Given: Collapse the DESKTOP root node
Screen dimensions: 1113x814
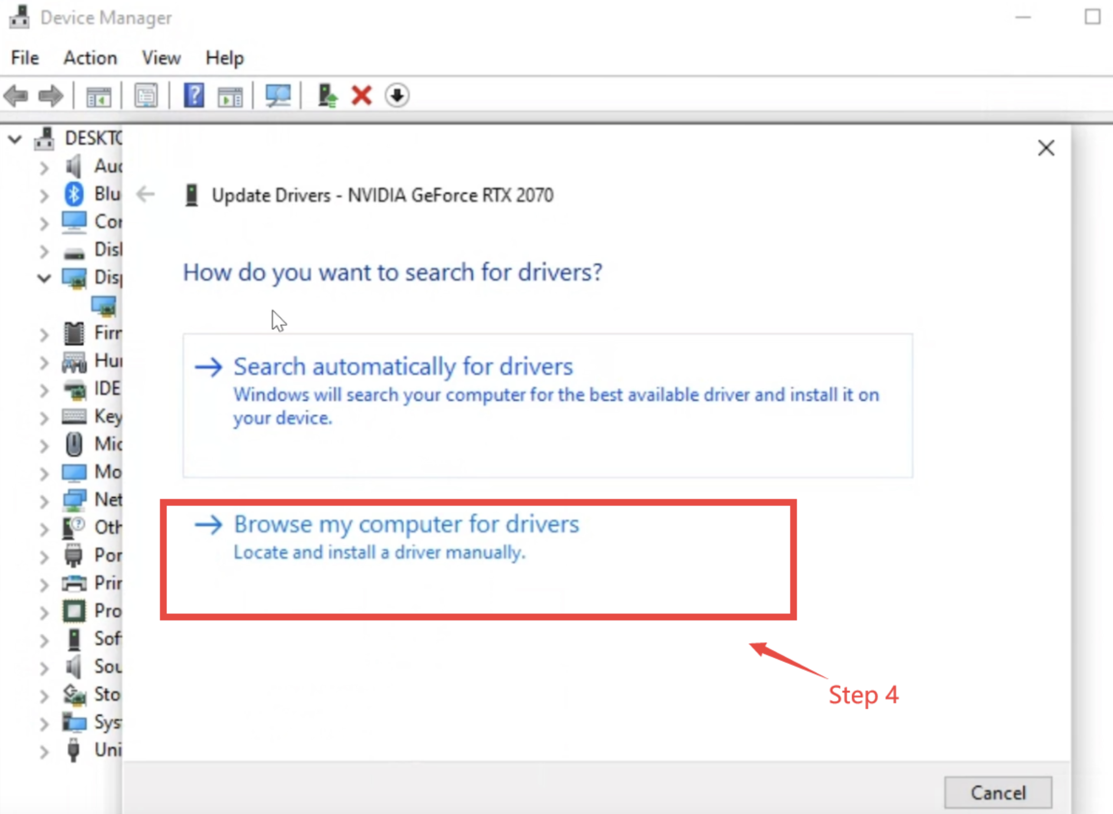Looking at the screenshot, I should point(15,139).
